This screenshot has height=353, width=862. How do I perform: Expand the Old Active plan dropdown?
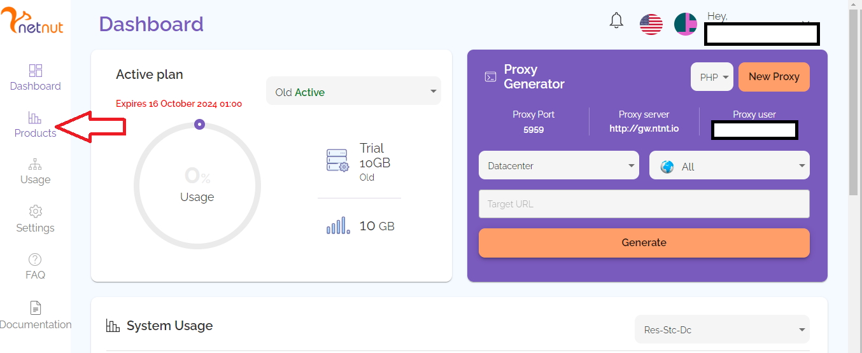coord(353,92)
